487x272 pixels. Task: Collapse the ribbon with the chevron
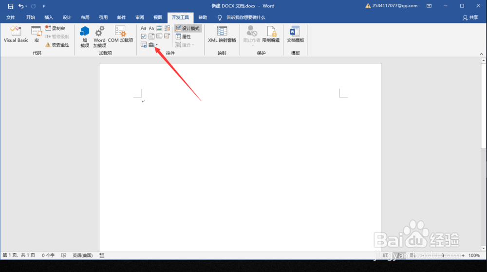[x=482, y=54]
